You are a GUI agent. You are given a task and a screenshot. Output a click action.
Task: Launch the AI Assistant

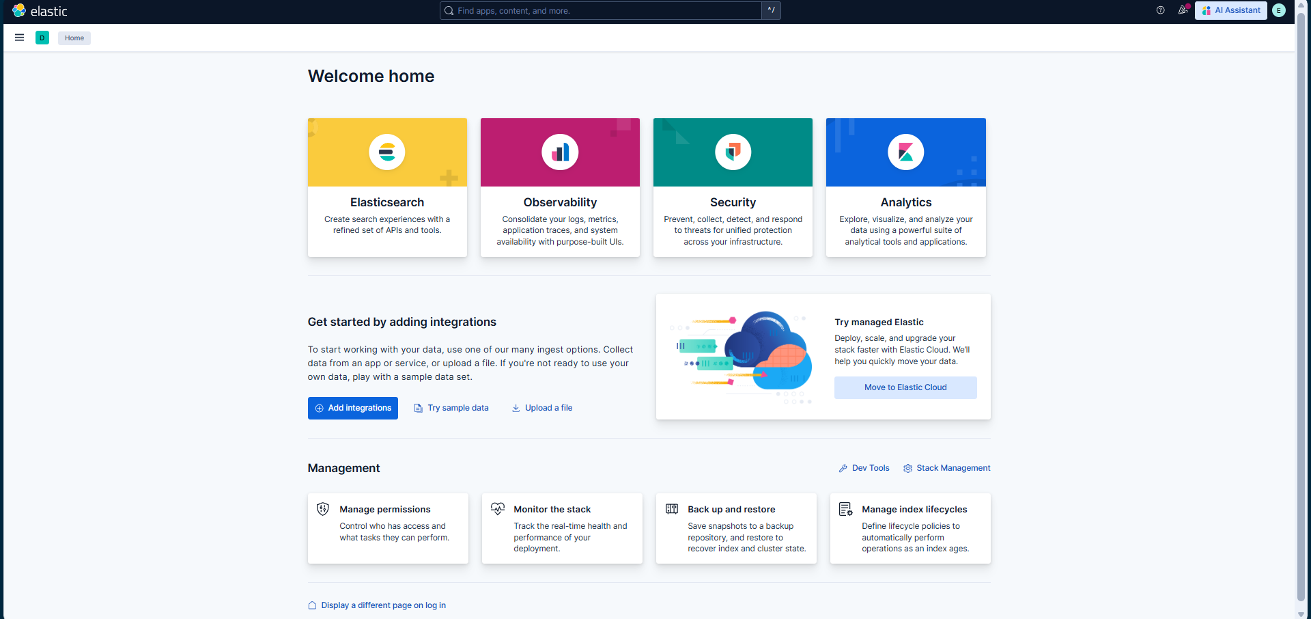click(x=1230, y=10)
